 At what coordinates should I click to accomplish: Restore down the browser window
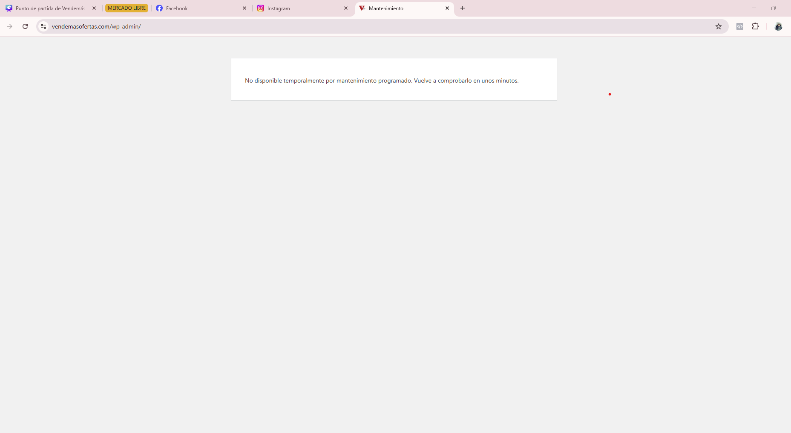coord(774,8)
